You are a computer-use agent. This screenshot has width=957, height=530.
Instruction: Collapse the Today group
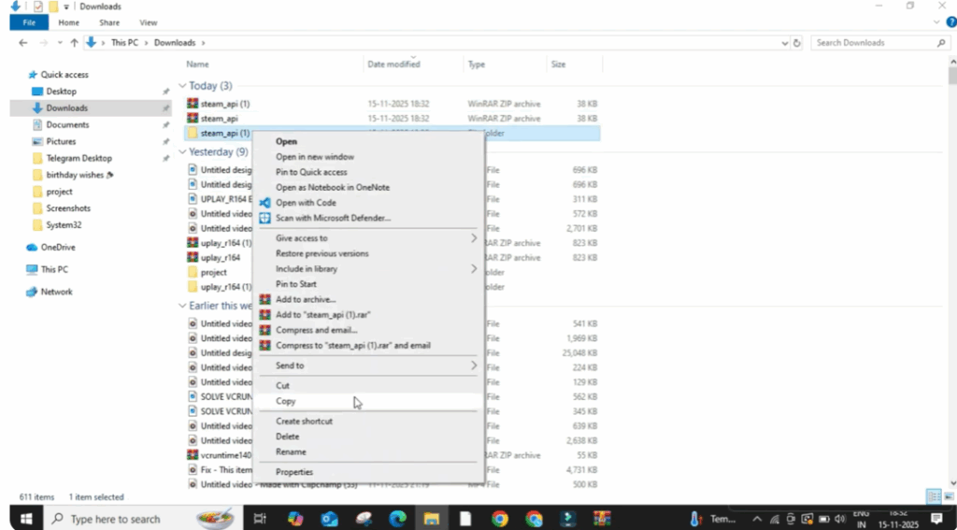pos(181,86)
